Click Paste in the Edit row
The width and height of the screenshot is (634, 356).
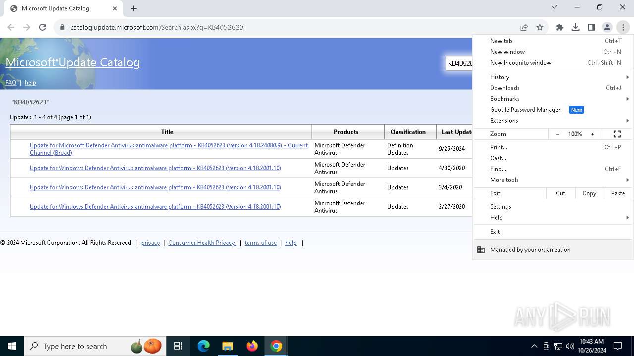pos(618,193)
